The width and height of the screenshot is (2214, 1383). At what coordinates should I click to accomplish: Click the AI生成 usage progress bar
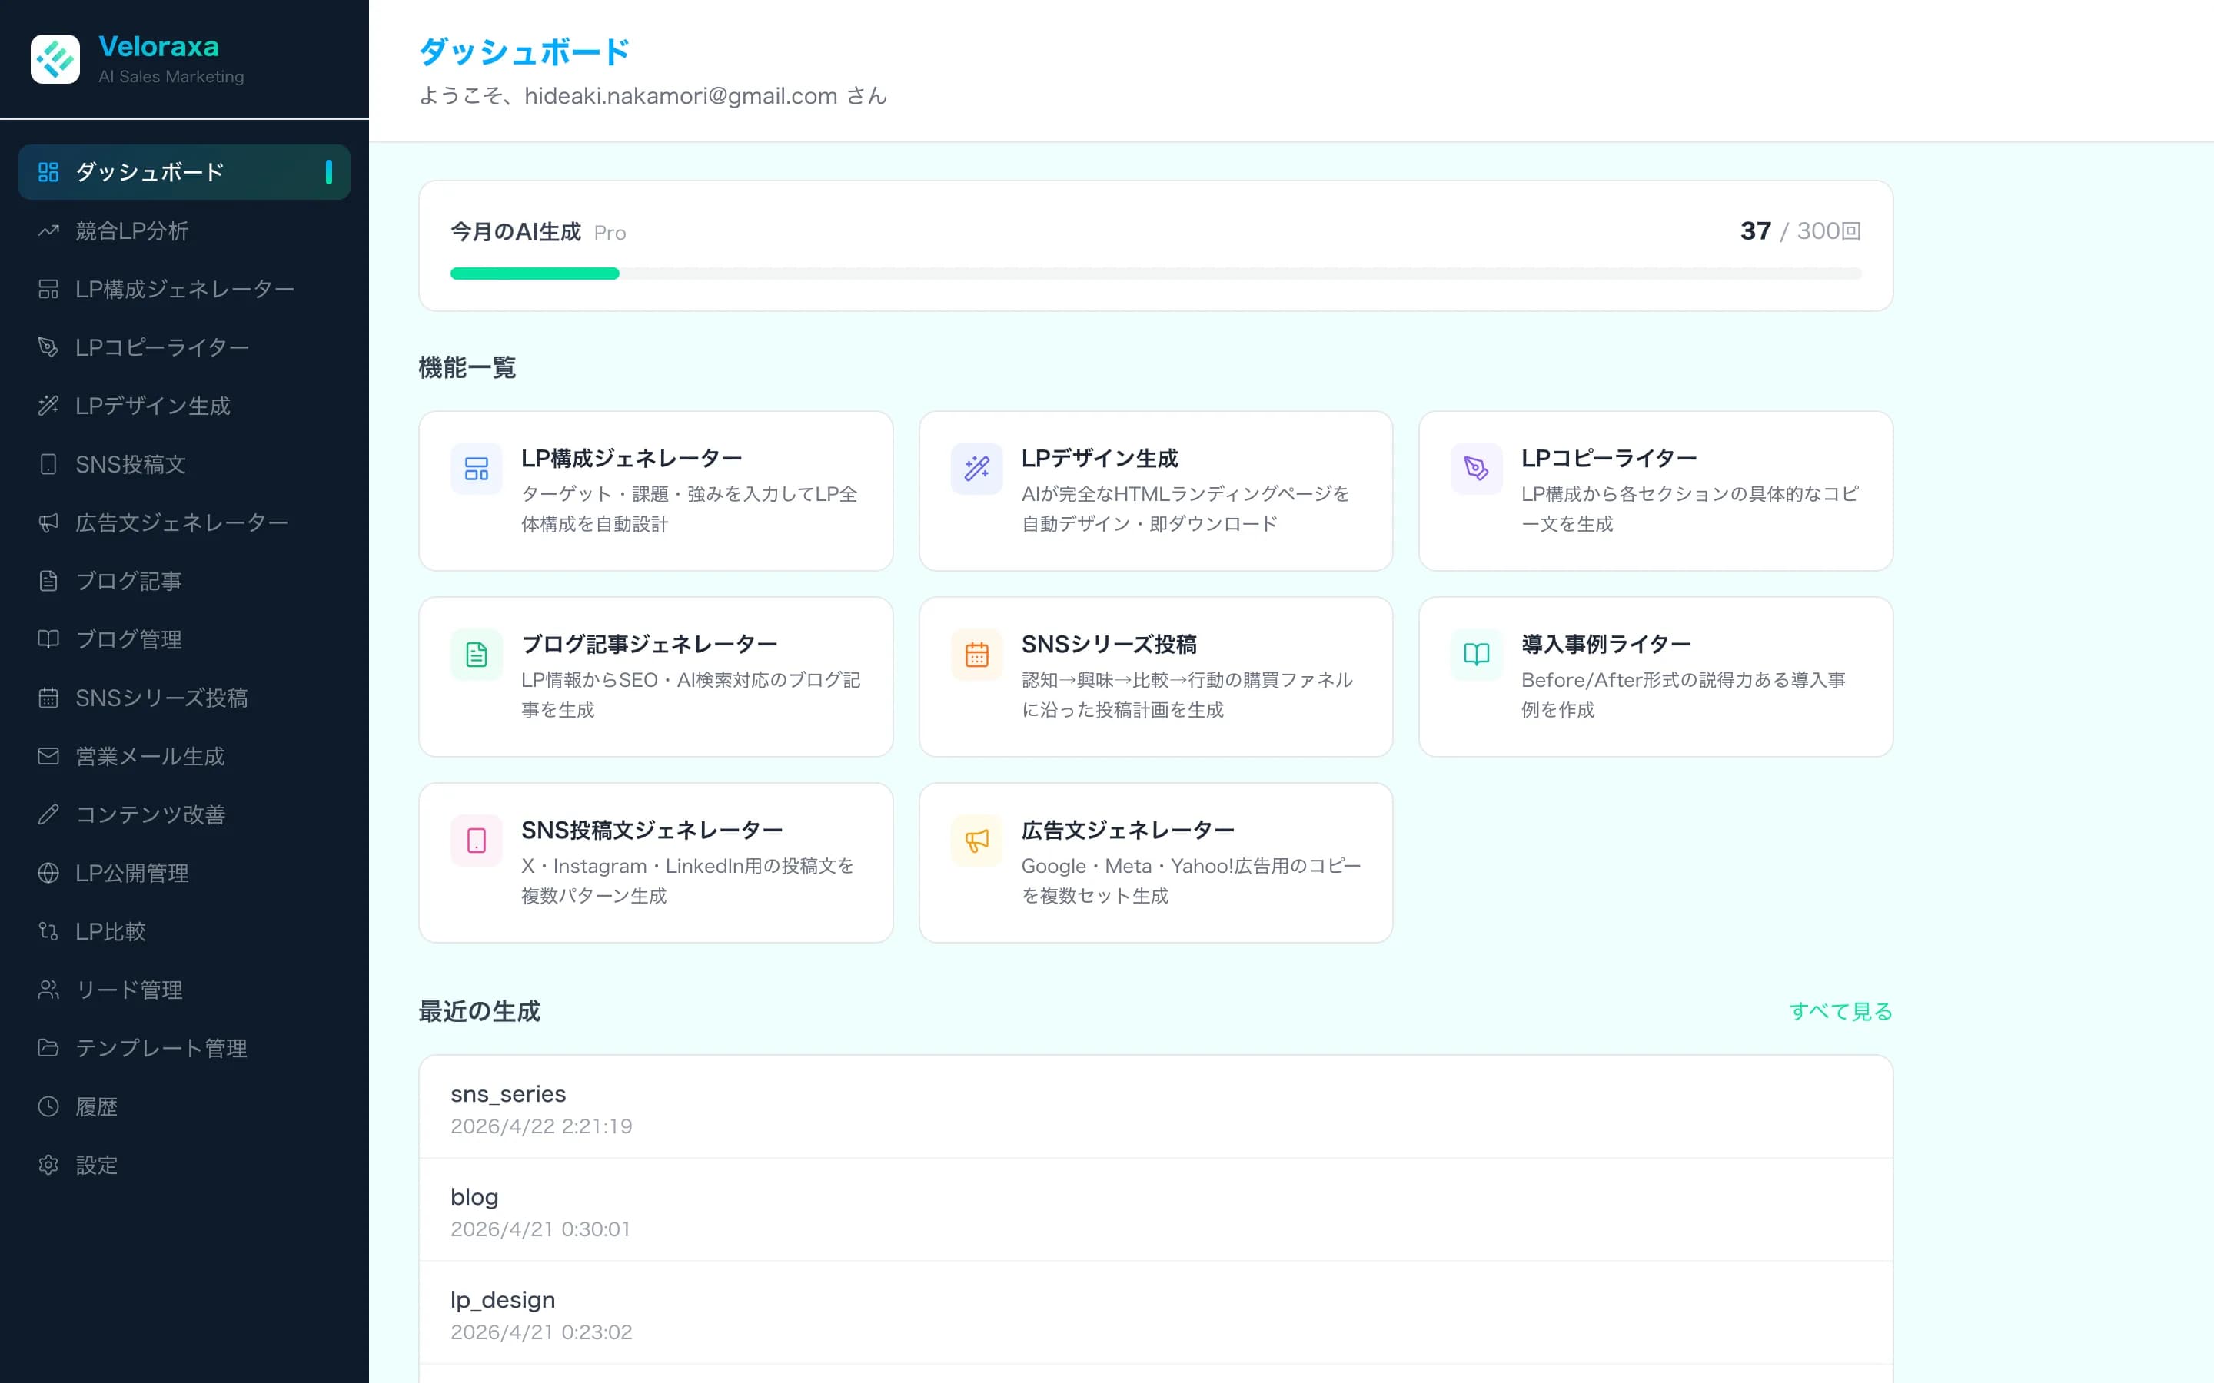pos(1155,273)
